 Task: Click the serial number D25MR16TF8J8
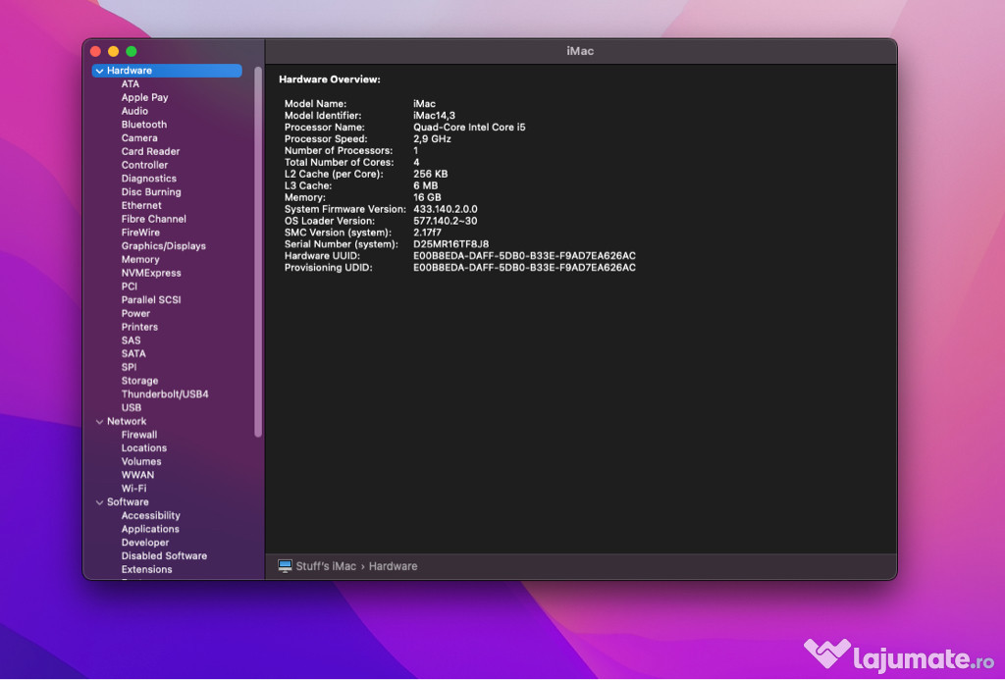coord(451,244)
